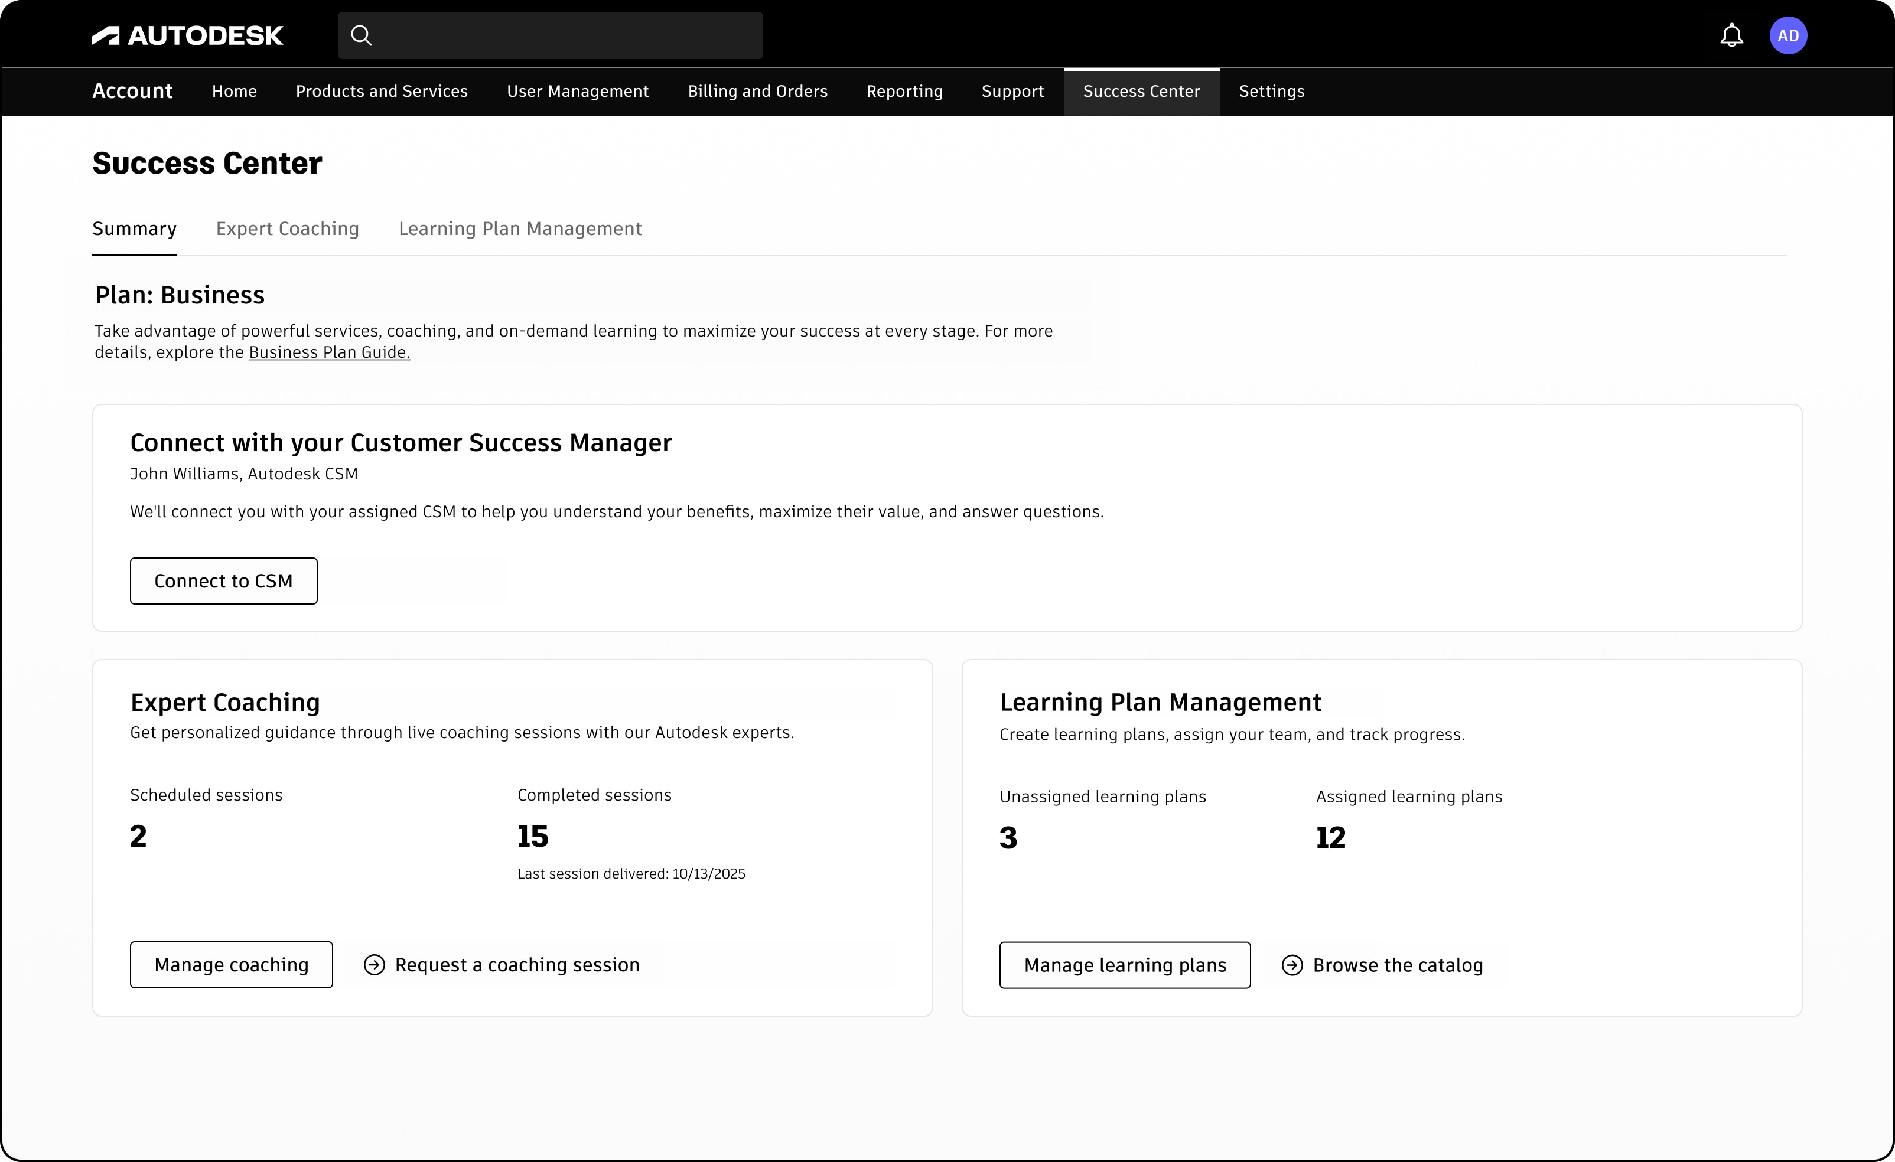Open the Learning Plan Management tab
This screenshot has height=1162, width=1895.
[x=520, y=229]
